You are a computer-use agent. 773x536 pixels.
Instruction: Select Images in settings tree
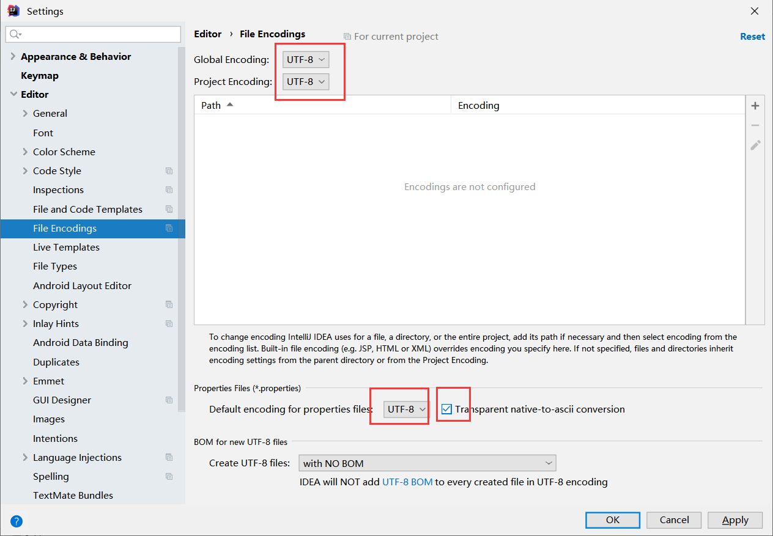[x=49, y=419]
